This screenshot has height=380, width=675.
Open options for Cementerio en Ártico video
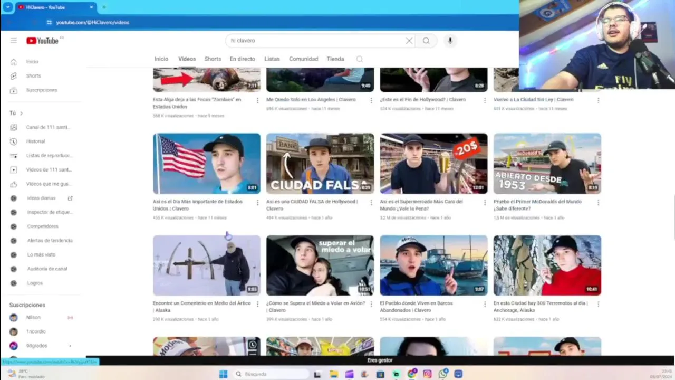[x=257, y=304]
